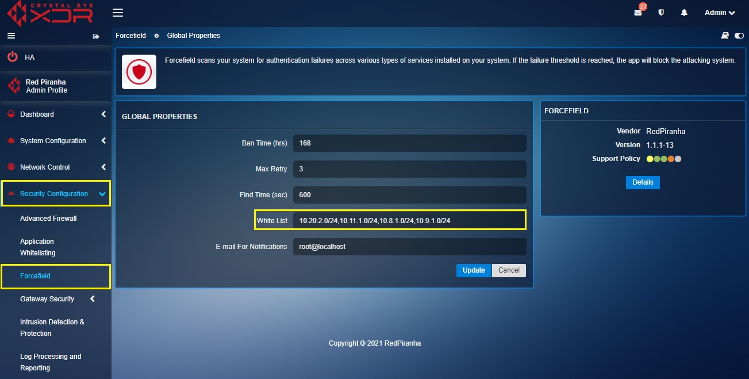The image size is (749, 379).
Task: Click the HA sidebar label
Action: 30,58
